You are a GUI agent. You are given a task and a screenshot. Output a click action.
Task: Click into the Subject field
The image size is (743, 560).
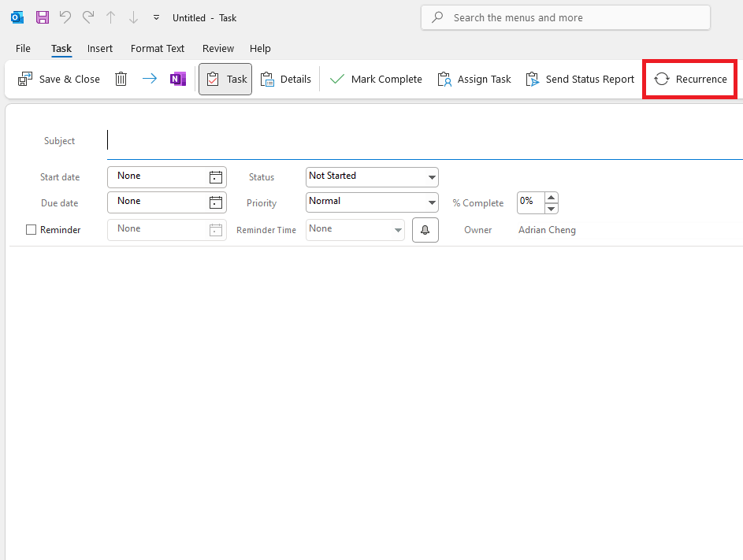[425, 141]
